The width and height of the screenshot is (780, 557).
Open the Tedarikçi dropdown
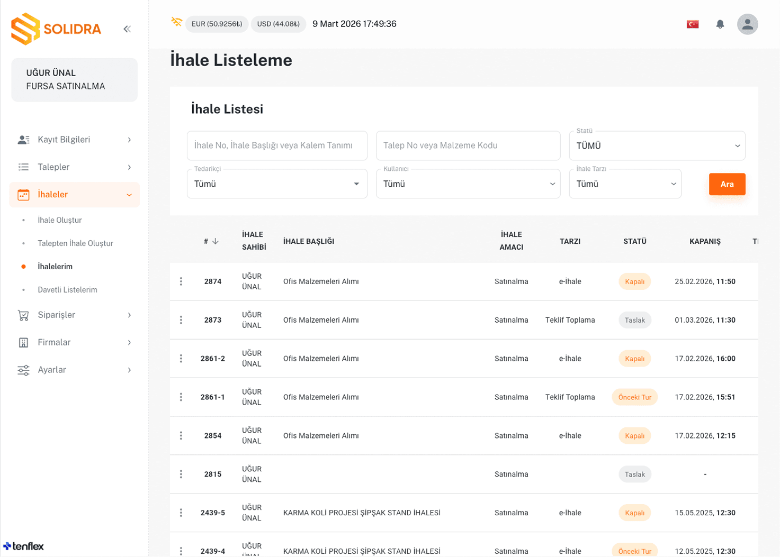pos(276,184)
